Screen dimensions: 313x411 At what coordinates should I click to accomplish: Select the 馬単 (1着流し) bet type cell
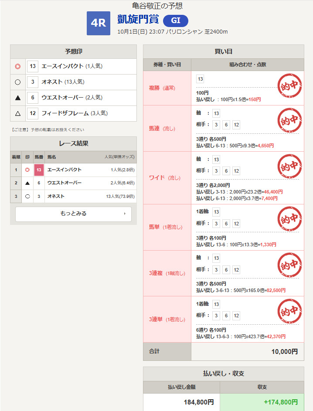point(167,227)
